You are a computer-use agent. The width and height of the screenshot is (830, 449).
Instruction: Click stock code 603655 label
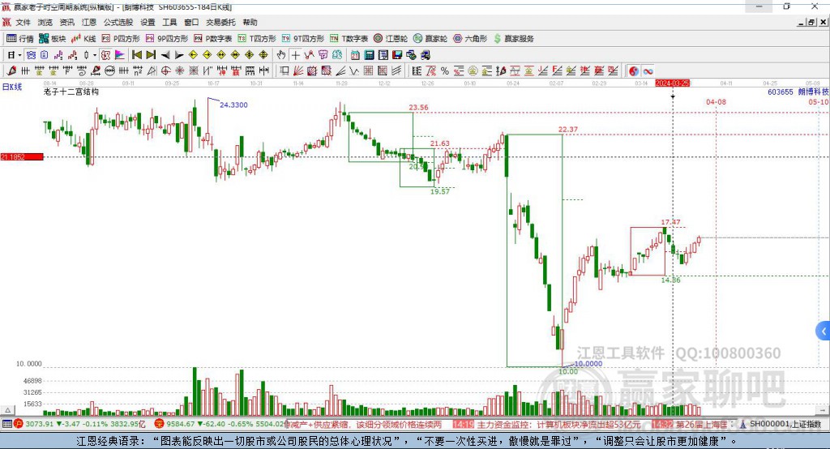pos(781,92)
